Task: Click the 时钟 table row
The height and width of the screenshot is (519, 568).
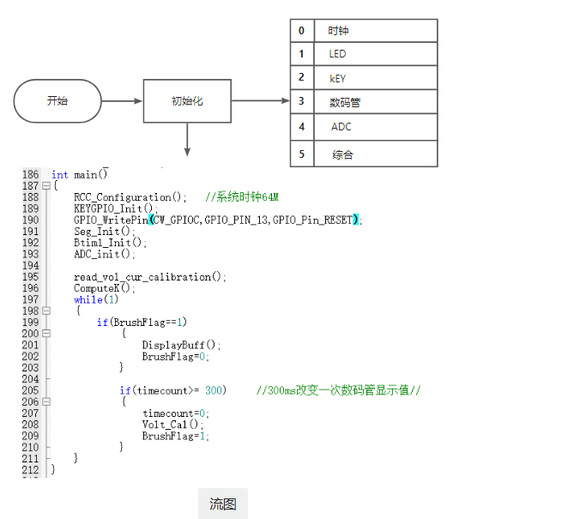Action: pyautogui.click(x=364, y=31)
